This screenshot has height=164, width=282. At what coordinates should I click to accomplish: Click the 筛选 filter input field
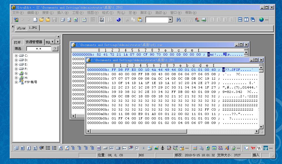point(39,49)
